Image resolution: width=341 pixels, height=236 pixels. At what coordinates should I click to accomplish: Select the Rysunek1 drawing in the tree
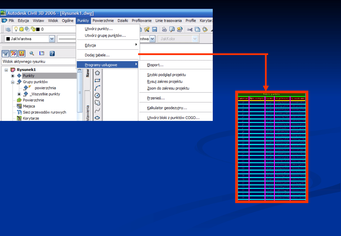click(26, 70)
